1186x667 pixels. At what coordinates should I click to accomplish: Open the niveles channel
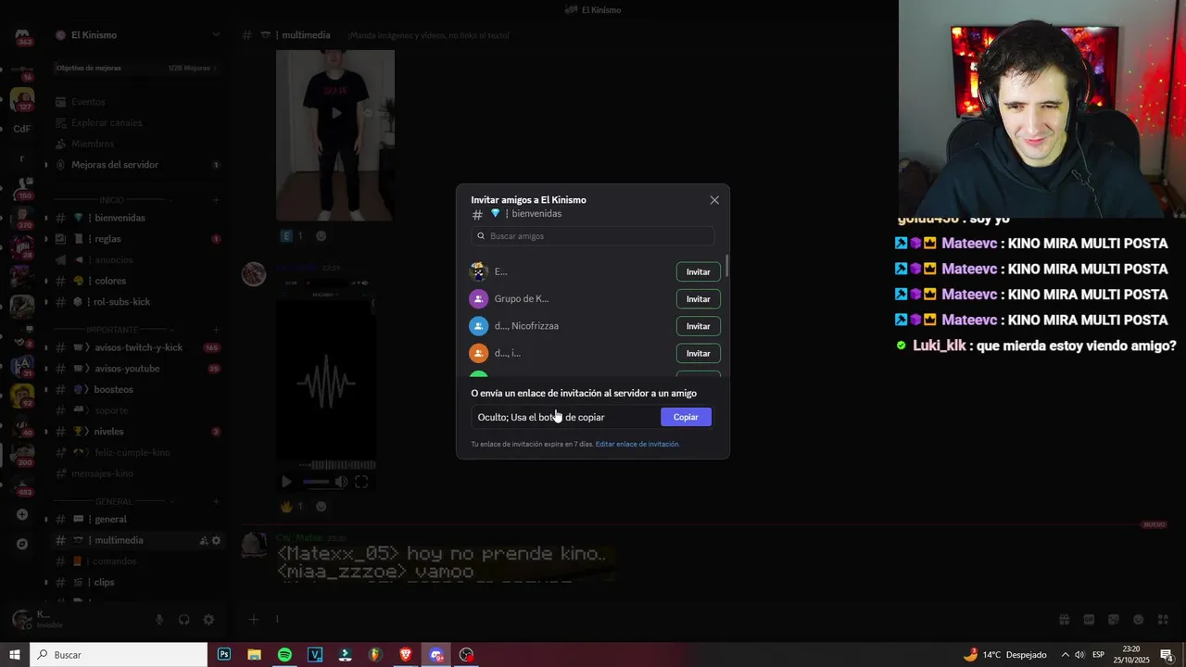point(137,432)
